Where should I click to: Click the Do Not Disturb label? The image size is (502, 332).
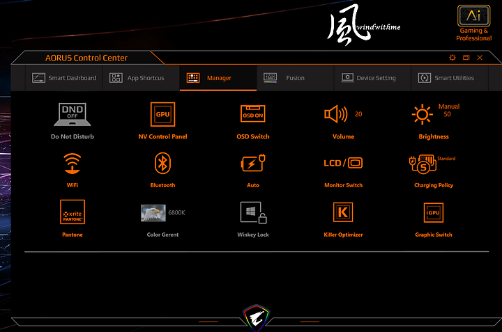pyautogui.click(x=73, y=136)
